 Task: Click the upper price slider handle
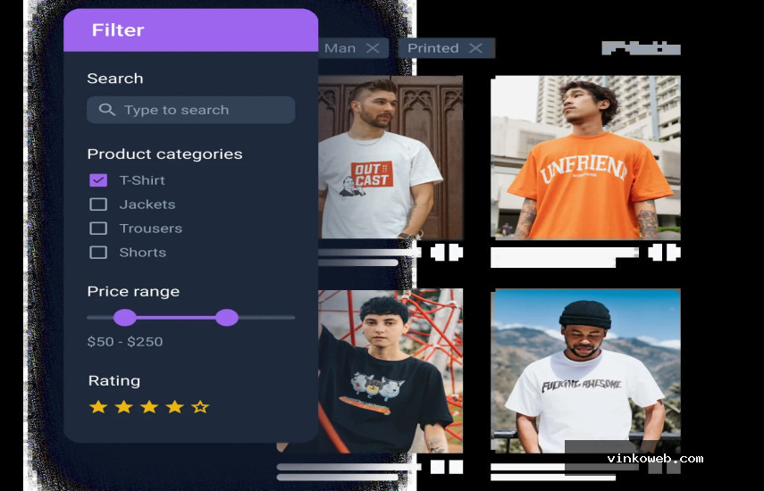pos(227,317)
